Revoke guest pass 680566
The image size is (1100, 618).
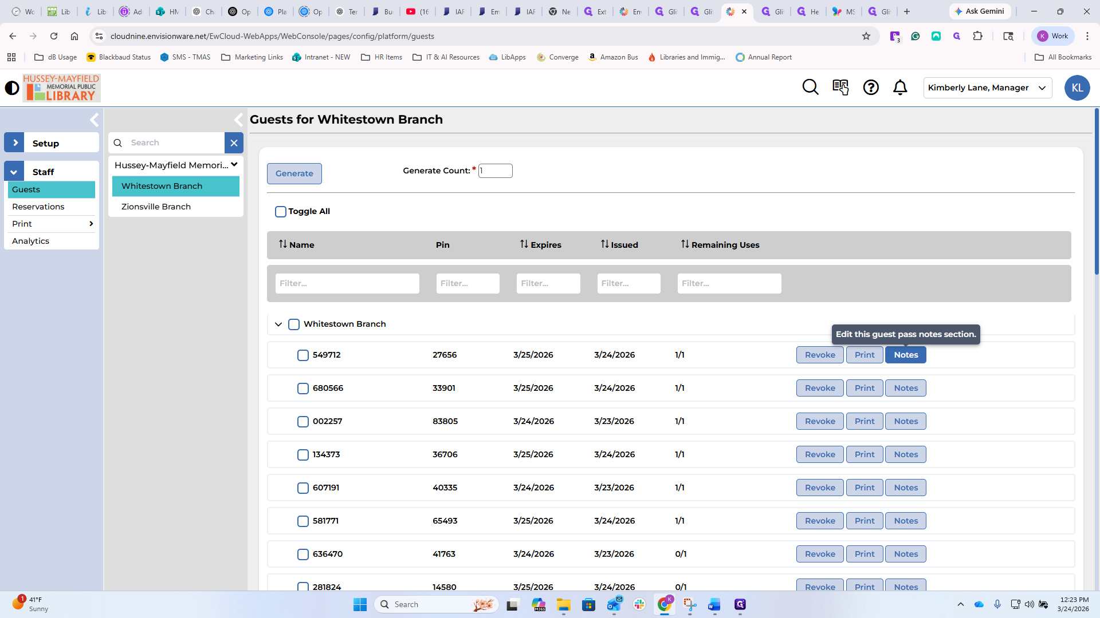tap(820, 388)
